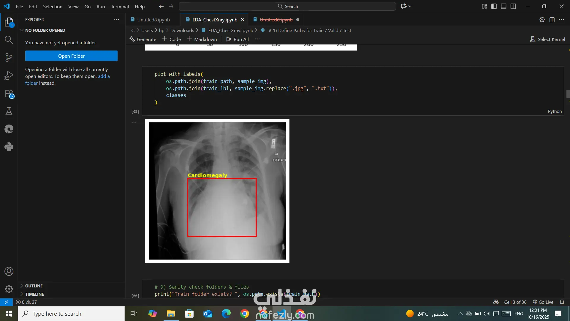Screen dimensions: 570x321
Task: Toggle the bottom panel layout button
Action: 503,6
